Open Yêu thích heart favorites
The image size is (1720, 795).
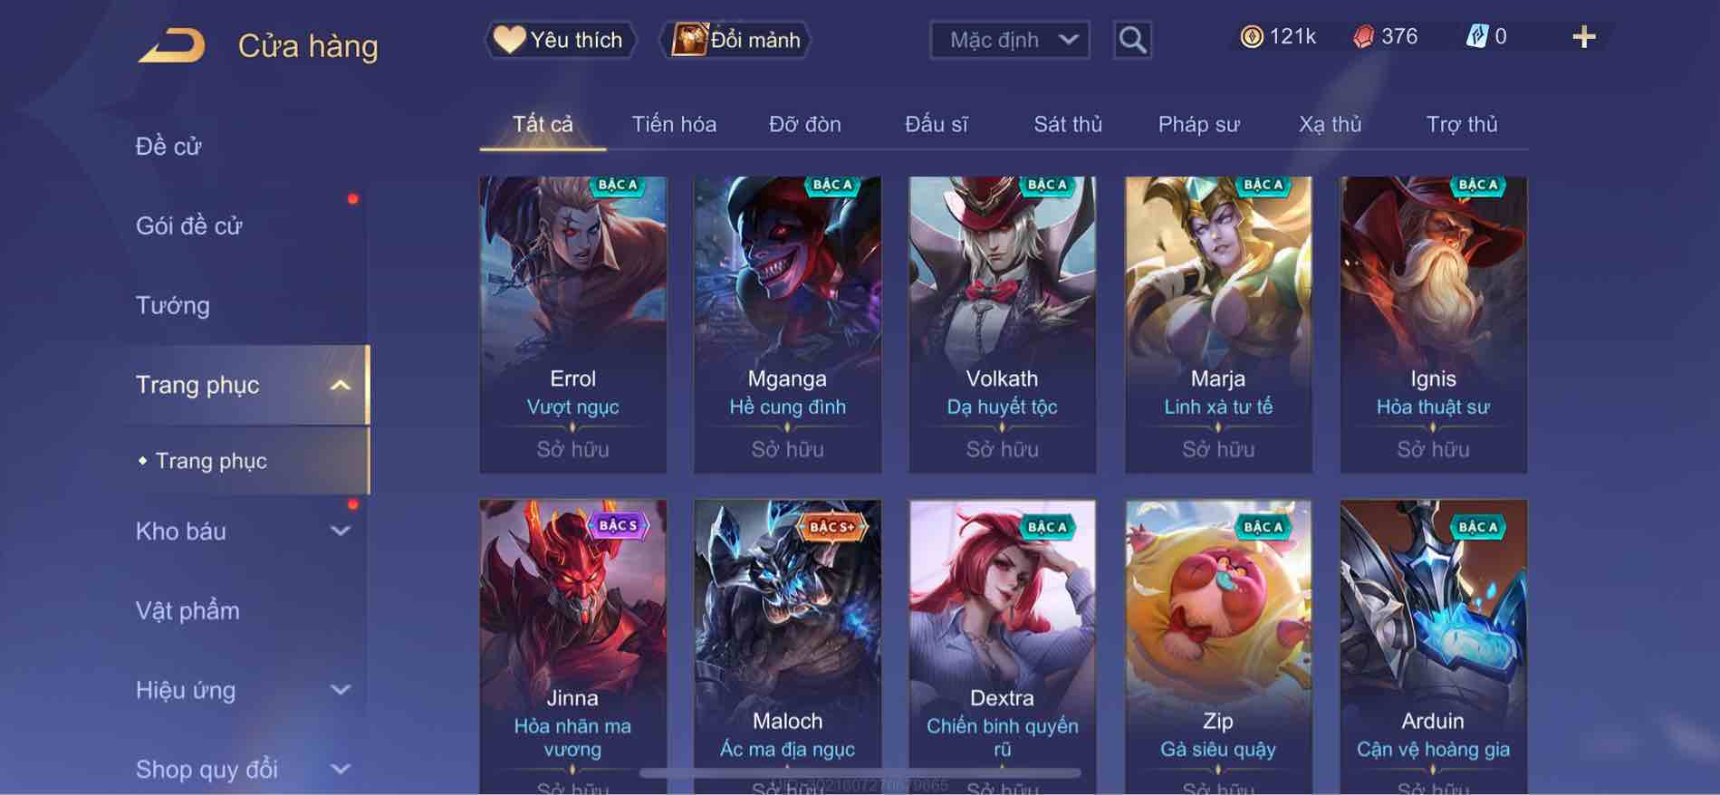pyautogui.click(x=560, y=40)
